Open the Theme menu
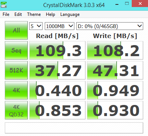 click(34, 14)
